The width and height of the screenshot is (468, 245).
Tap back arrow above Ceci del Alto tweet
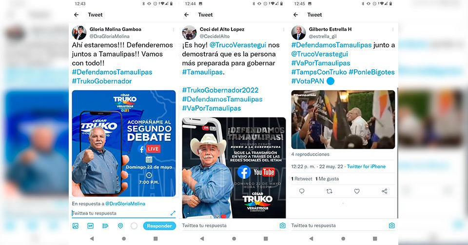click(187, 15)
